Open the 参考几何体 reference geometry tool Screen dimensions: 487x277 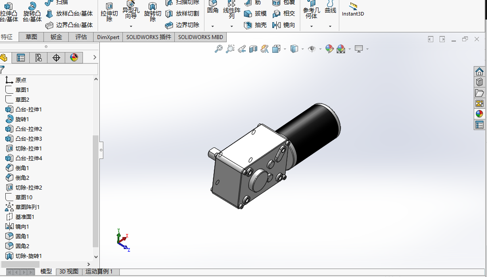click(311, 10)
